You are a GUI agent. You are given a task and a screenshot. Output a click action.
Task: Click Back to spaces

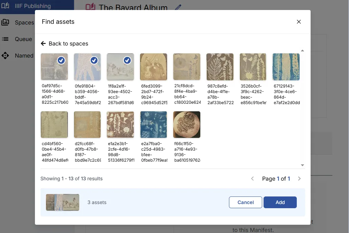64,43
